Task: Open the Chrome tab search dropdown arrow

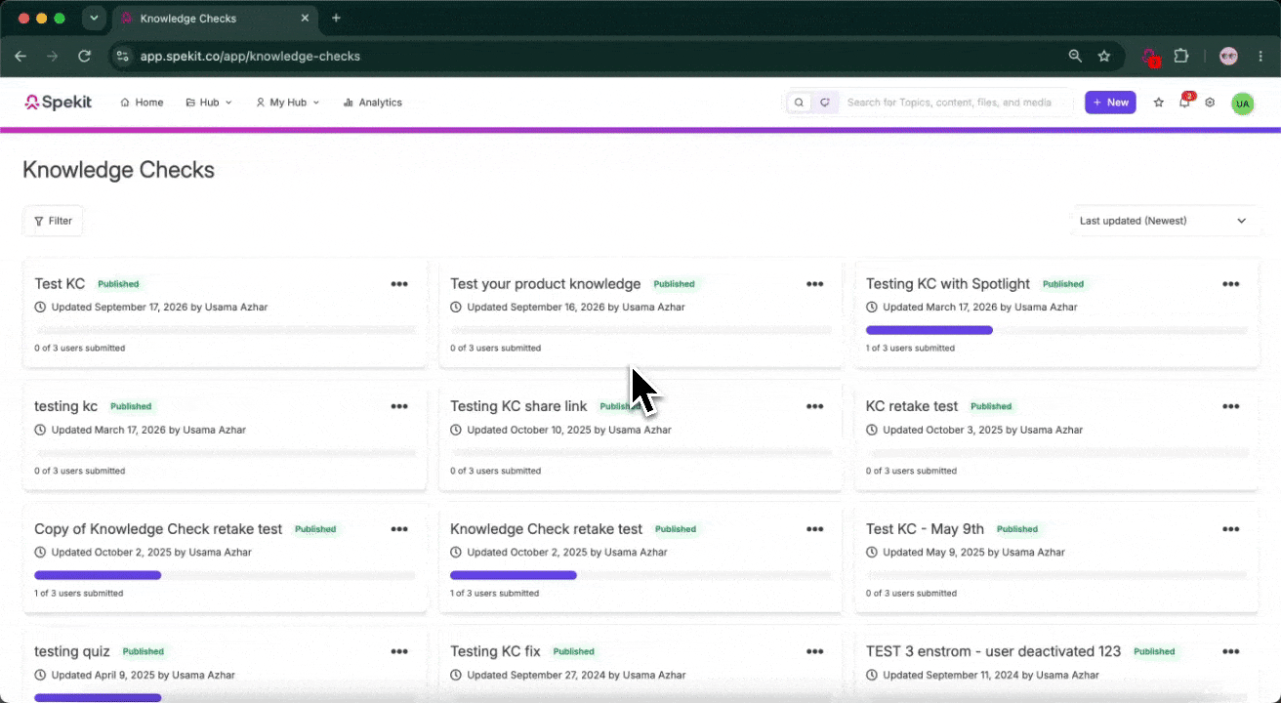Action: pos(94,18)
